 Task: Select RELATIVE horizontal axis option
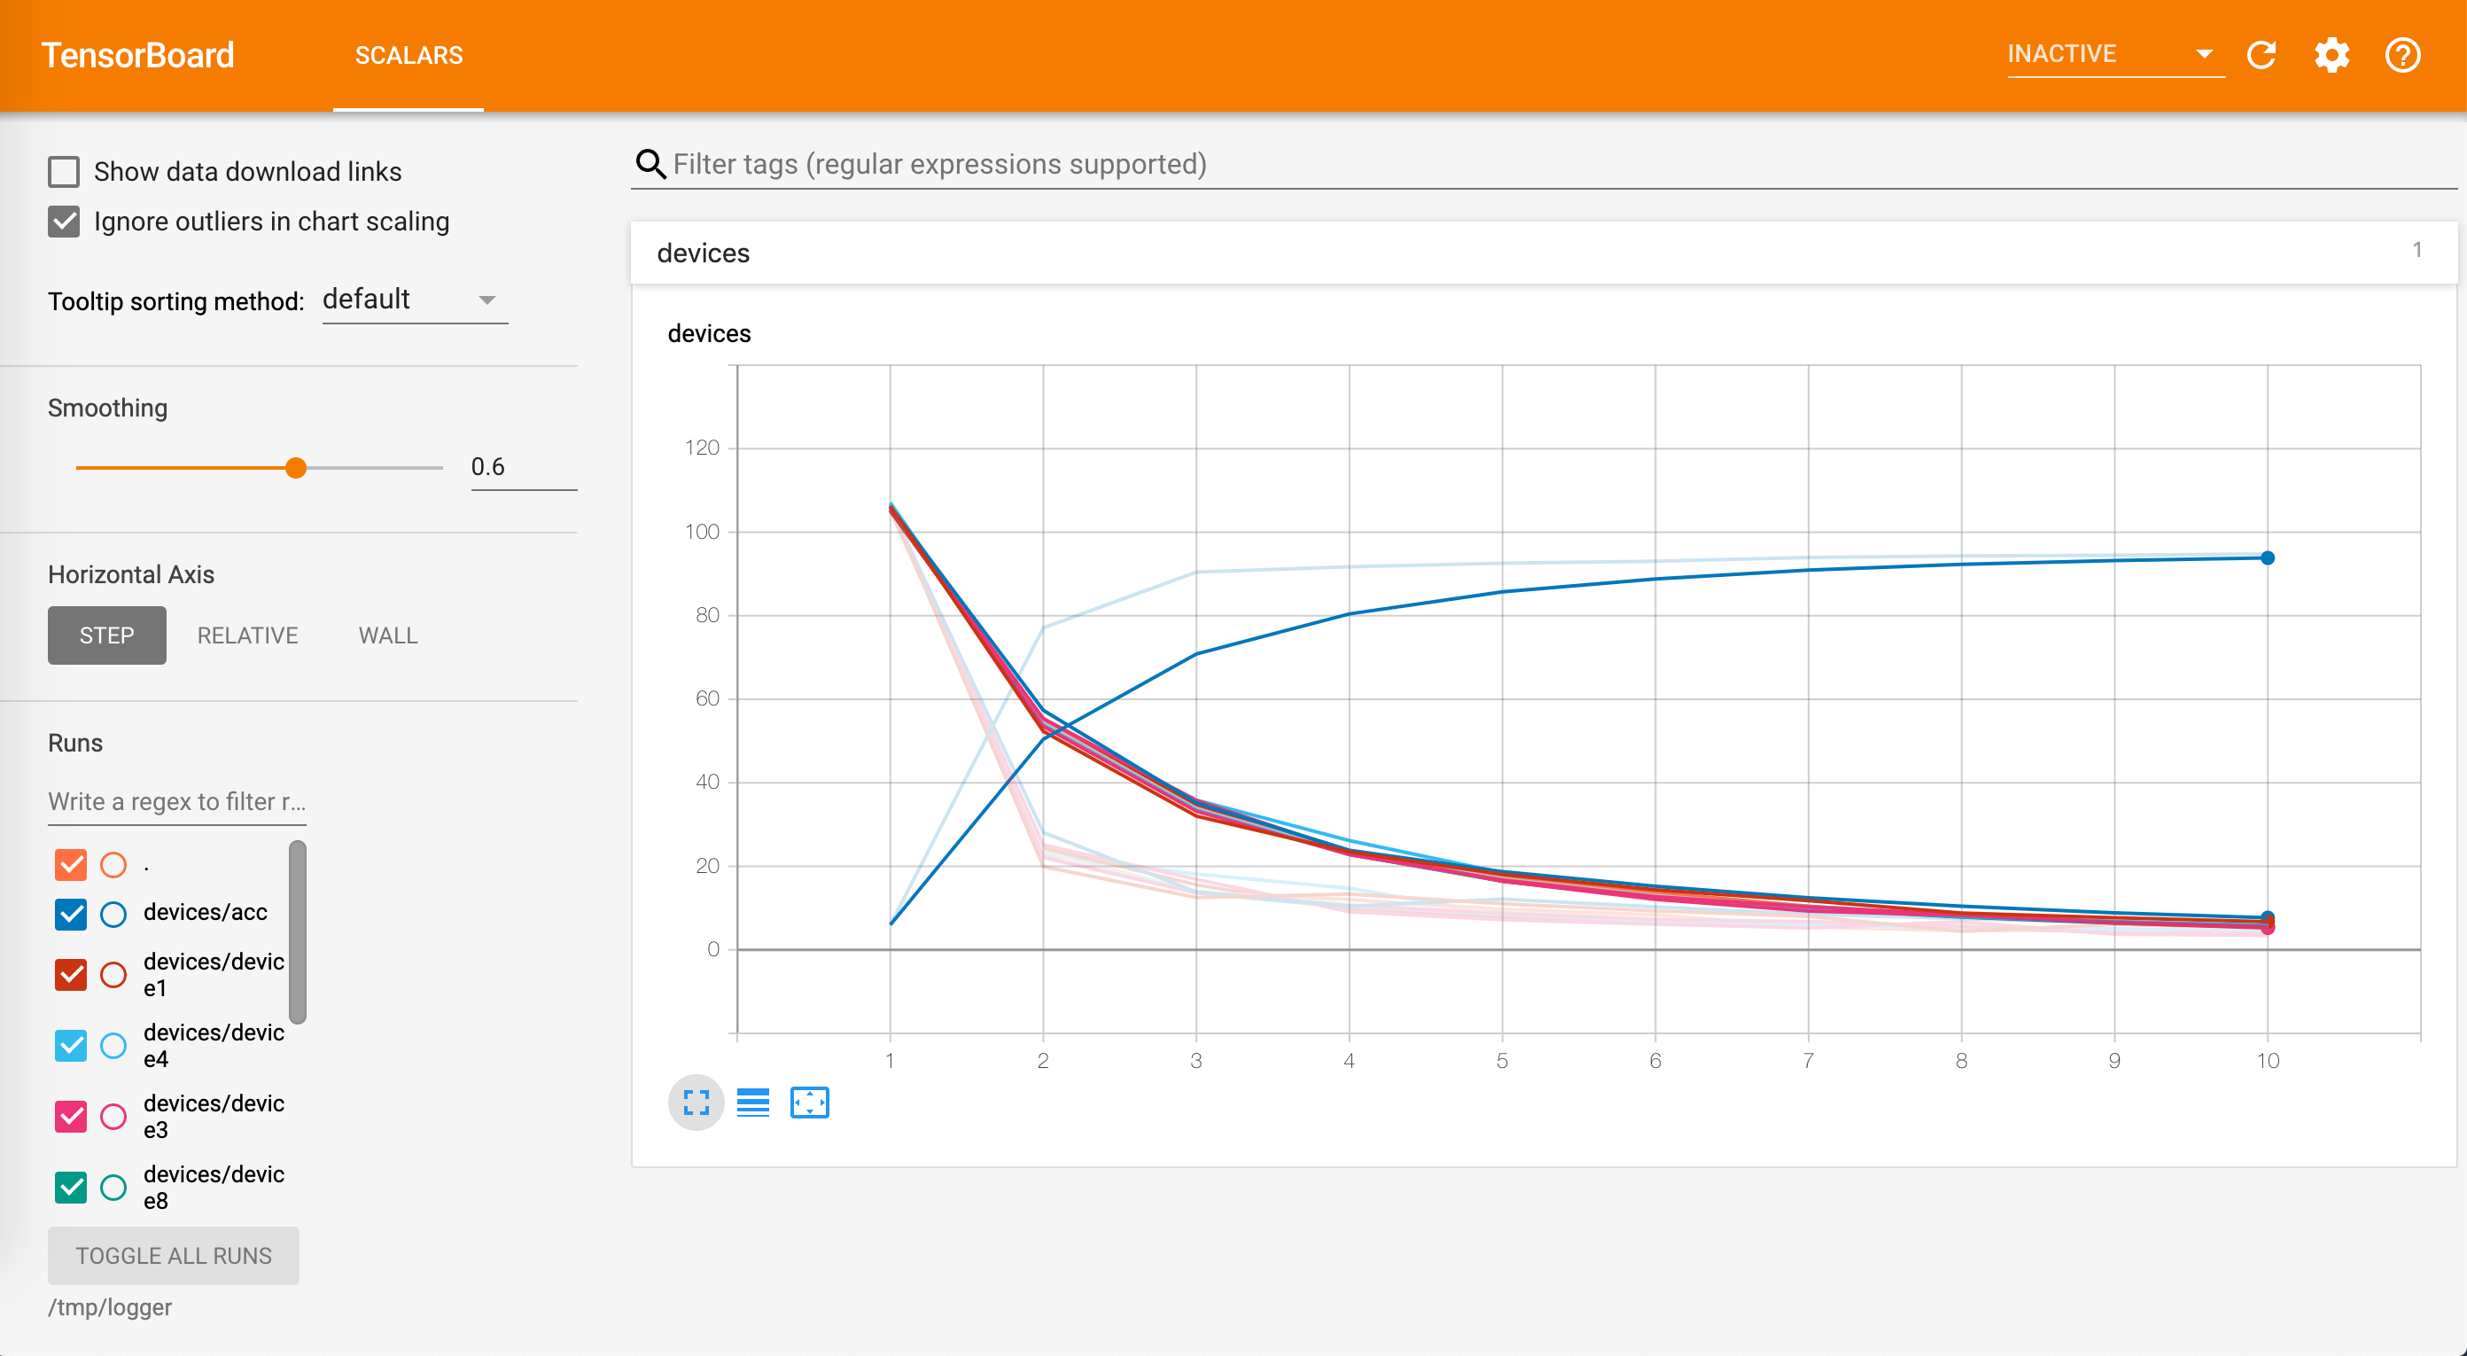[248, 635]
